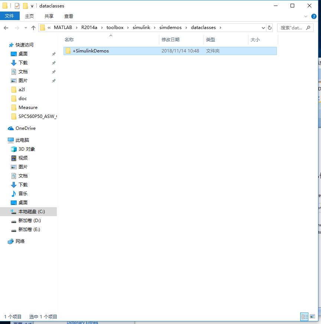
Task: Refresh the folder with the refresh icon
Action: [269, 28]
